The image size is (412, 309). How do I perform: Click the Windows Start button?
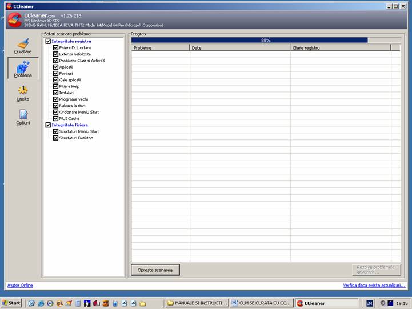(x=11, y=303)
